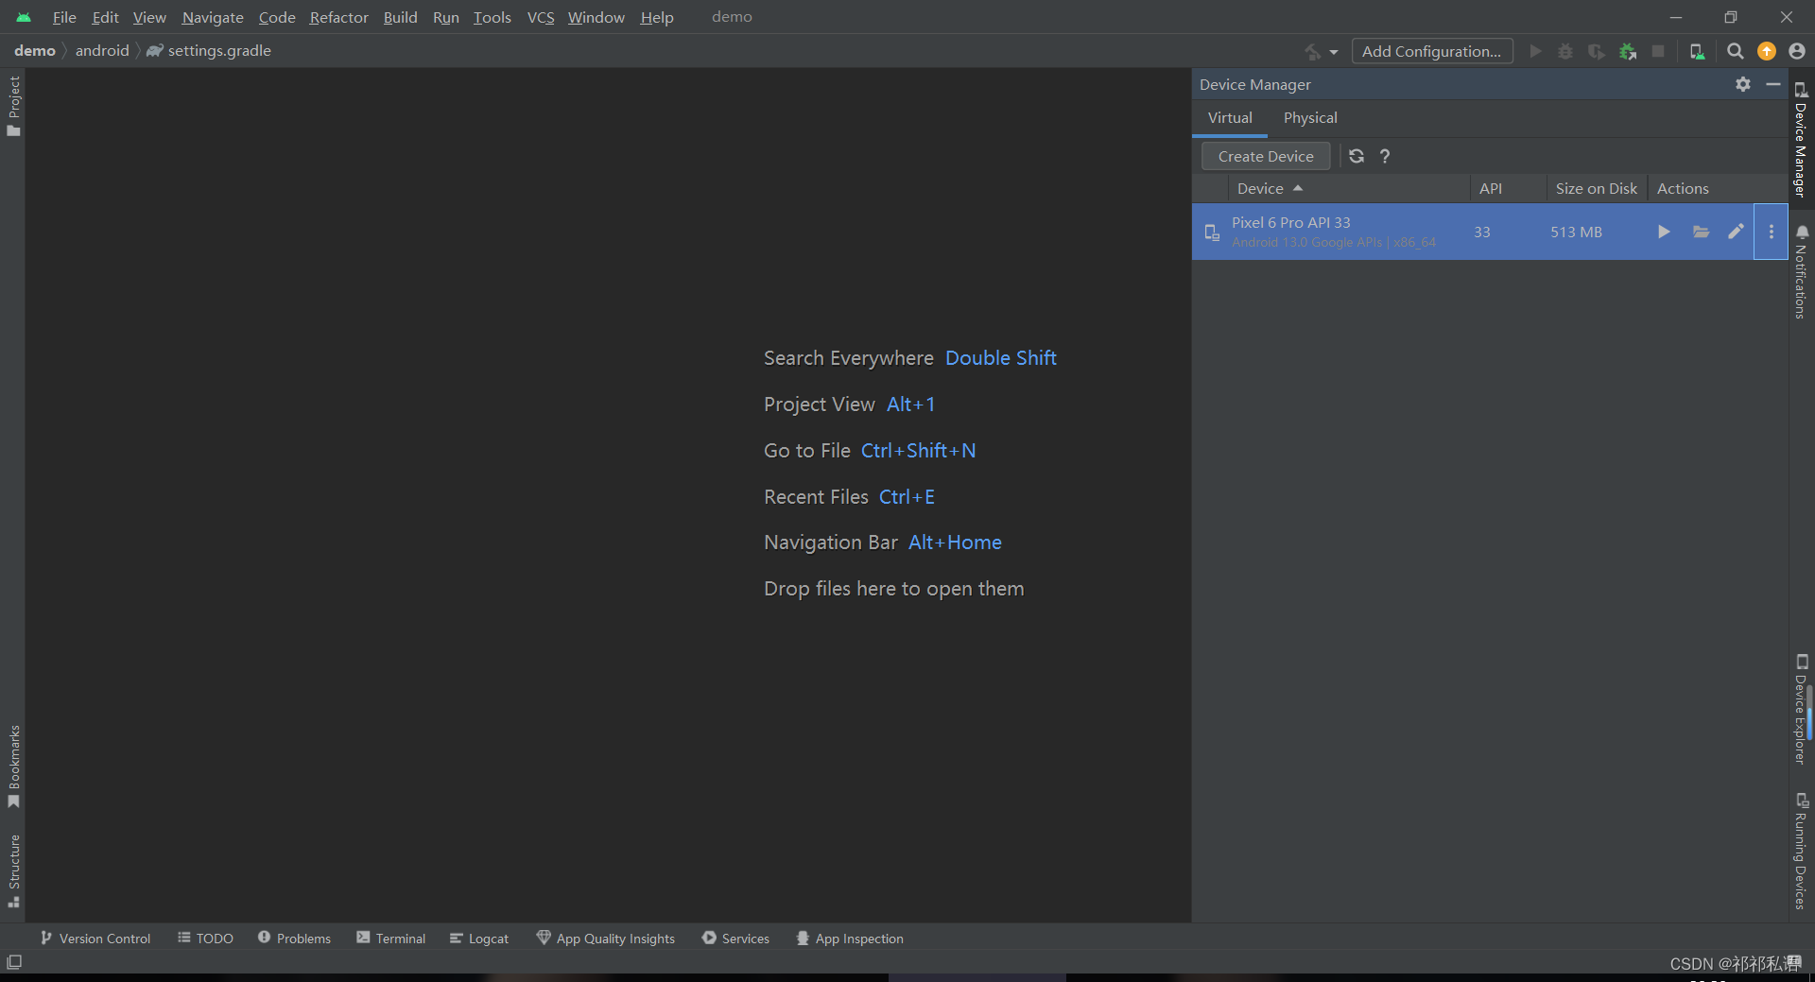Open the Run menu
This screenshot has height=982, width=1815.
click(x=445, y=17)
